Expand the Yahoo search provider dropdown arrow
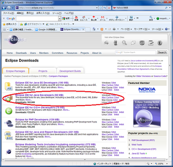 pos(170,8)
